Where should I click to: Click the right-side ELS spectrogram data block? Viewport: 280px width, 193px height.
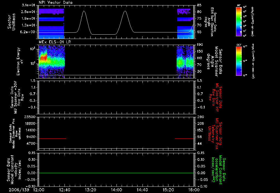(x=185, y=62)
